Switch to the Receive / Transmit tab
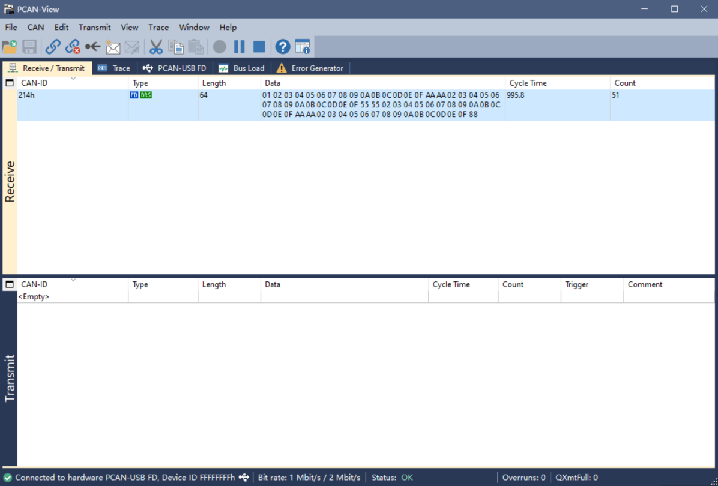This screenshot has height=486, width=718. point(47,68)
